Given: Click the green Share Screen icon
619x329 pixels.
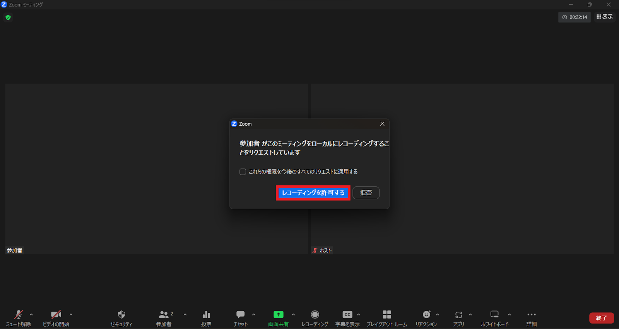Looking at the screenshot, I should tap(278, 315).
